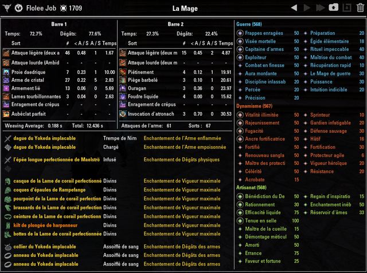The height and width of the screenshot is (273, 367).
Task: Click the save download icon
Action: pos(347,7)
